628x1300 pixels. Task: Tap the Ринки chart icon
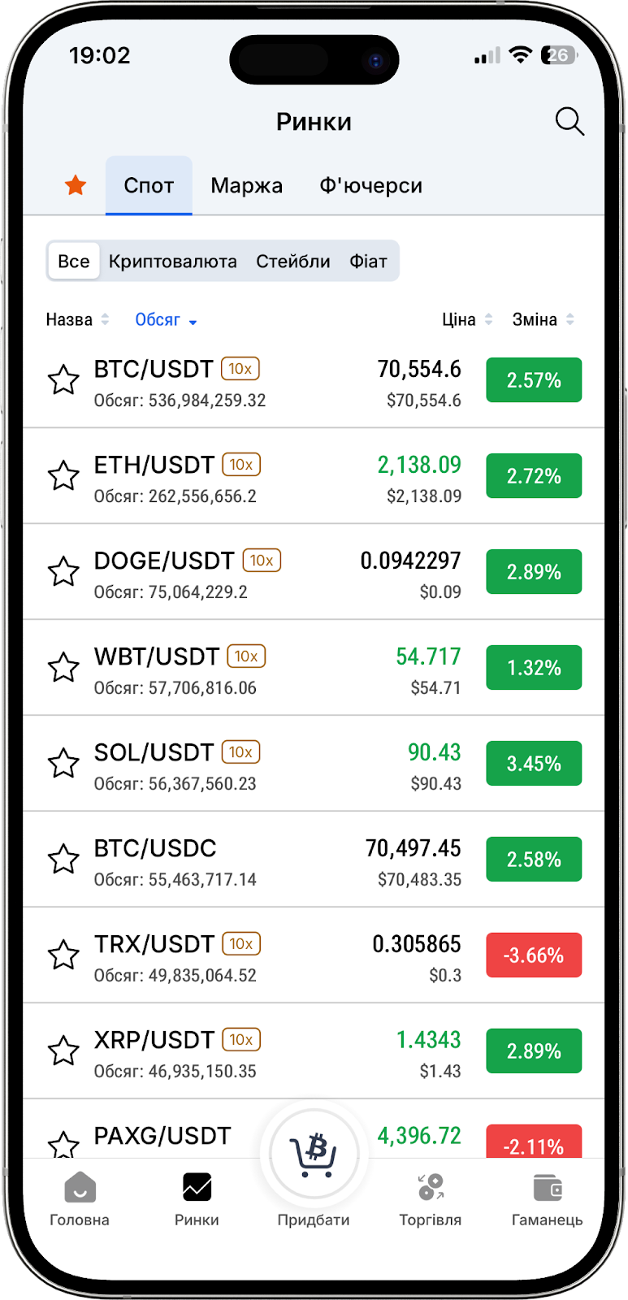[197, 1188]
